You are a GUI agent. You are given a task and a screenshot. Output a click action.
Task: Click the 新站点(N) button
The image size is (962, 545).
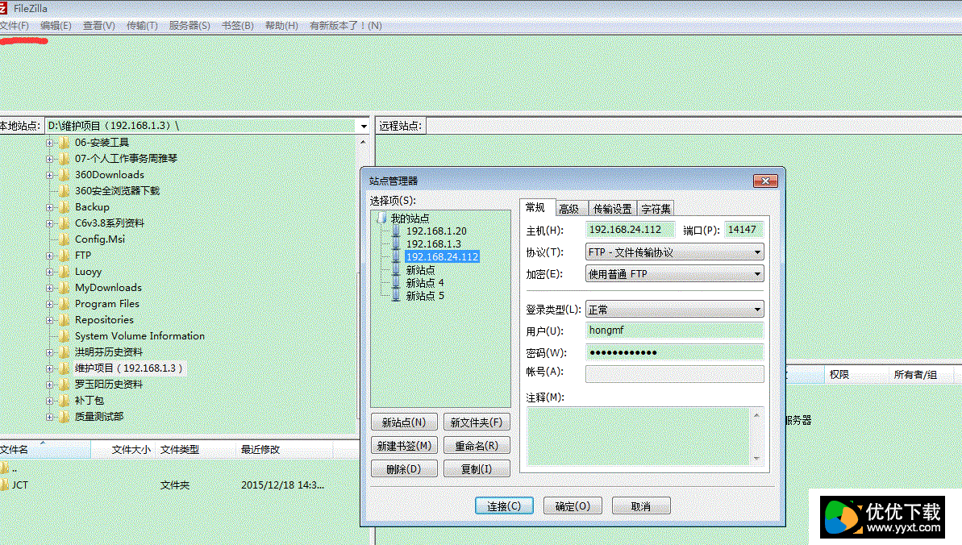(x=404, y=422)
